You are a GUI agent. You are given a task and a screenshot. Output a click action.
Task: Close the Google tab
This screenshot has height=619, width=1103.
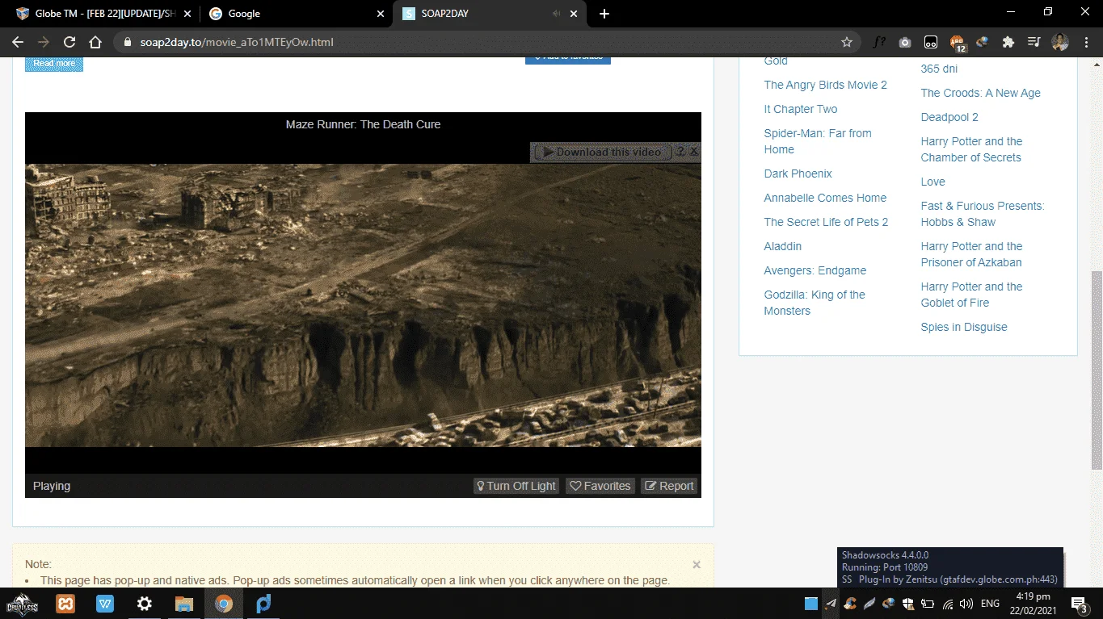[381, 14]
